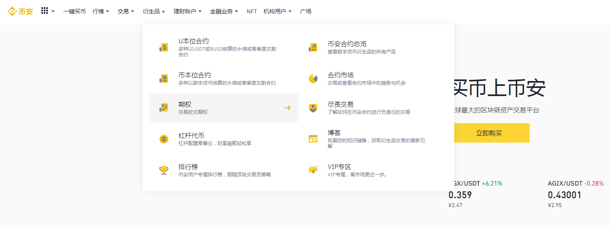Select U本位合约 menu entry

pyautogui.click(x=224, y=47)
